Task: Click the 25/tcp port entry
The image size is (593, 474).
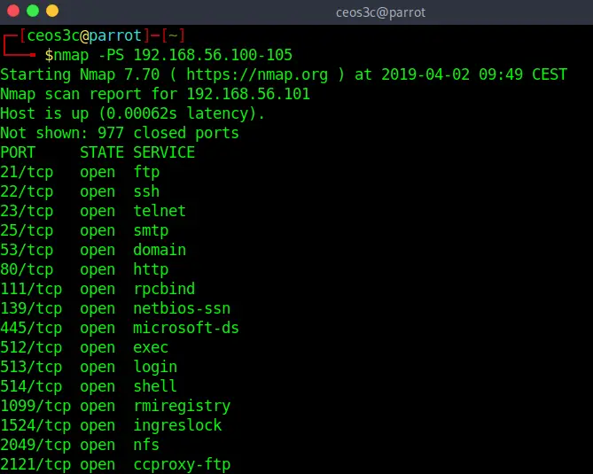Action: (x=27, y=230)
